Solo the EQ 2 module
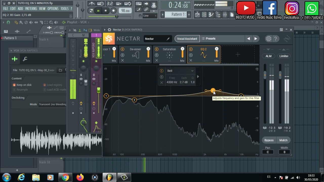This screenshot has width=324, height=182. pos(191,55)
